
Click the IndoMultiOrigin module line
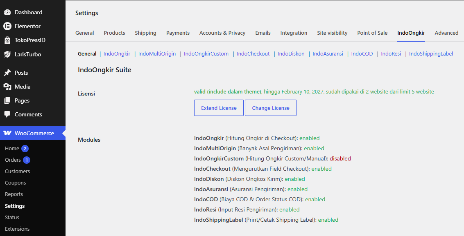[259, 148]
